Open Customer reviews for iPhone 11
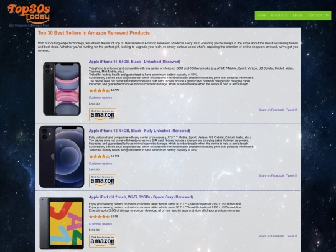Image resolution: width=336 pixels, height=252 pixels. pos(100,98)
